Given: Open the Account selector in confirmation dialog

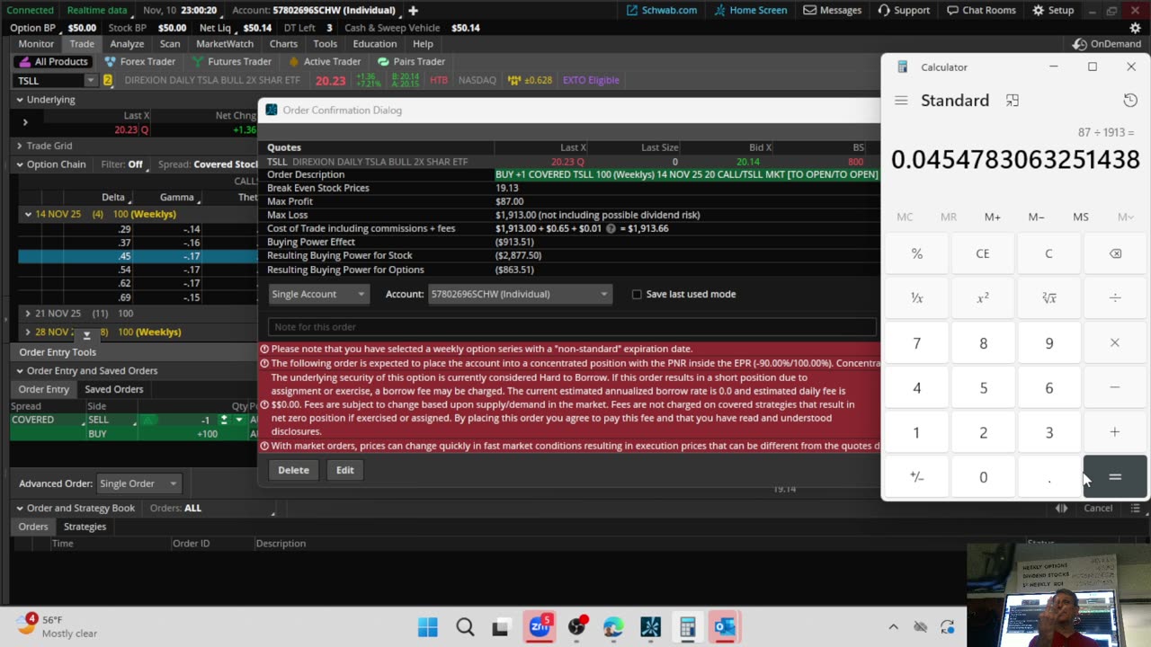Looking at the screenshot, I should (x=520, y=294).
